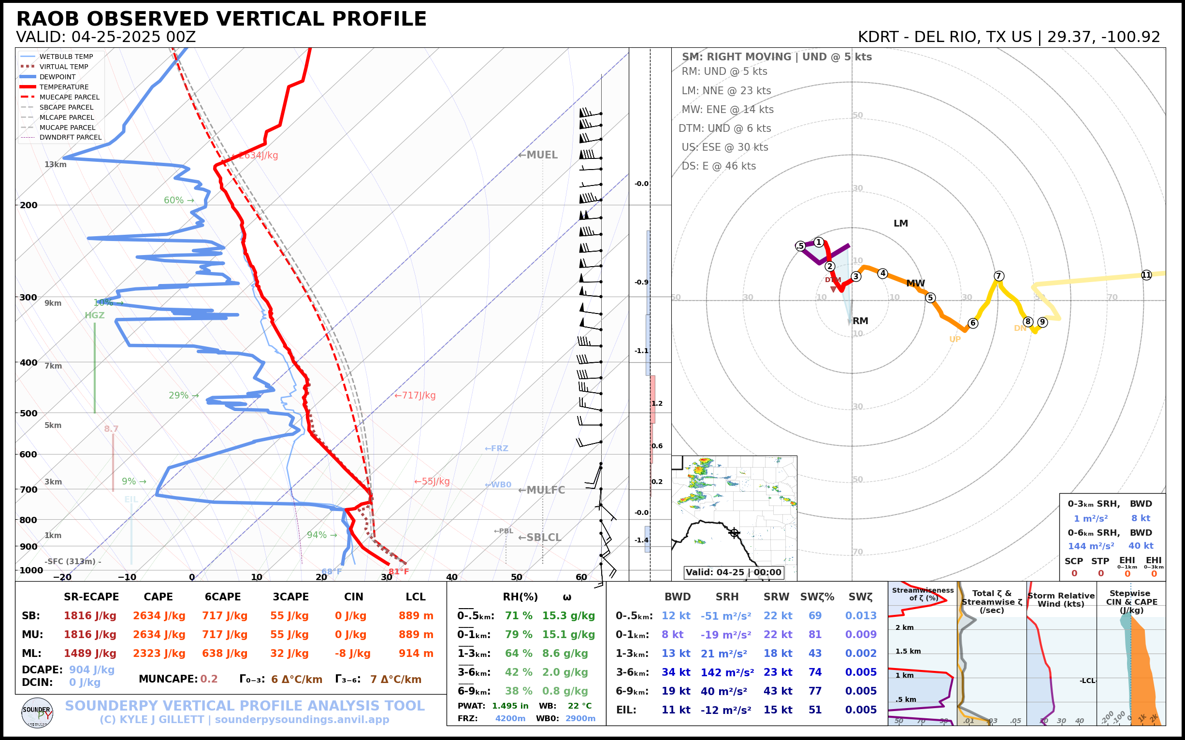Image resolution: width=1185 pixels, height=740 pixels.
Task: Click the DTM triangle marker on hodograph
Action: click(834, 289)
